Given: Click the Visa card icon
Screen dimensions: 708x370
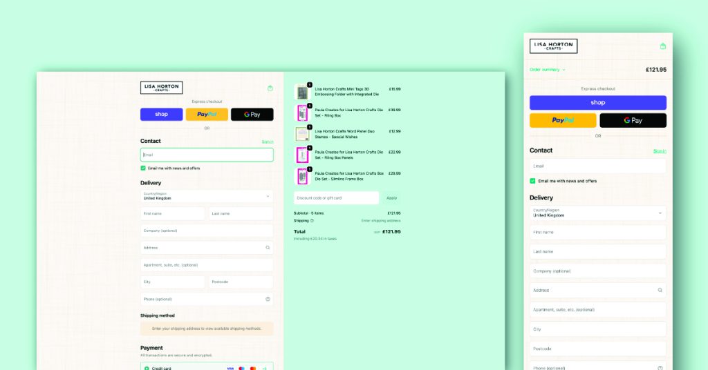Looking at the screenshot, I should pyautogui.click(x=230, y=368).
